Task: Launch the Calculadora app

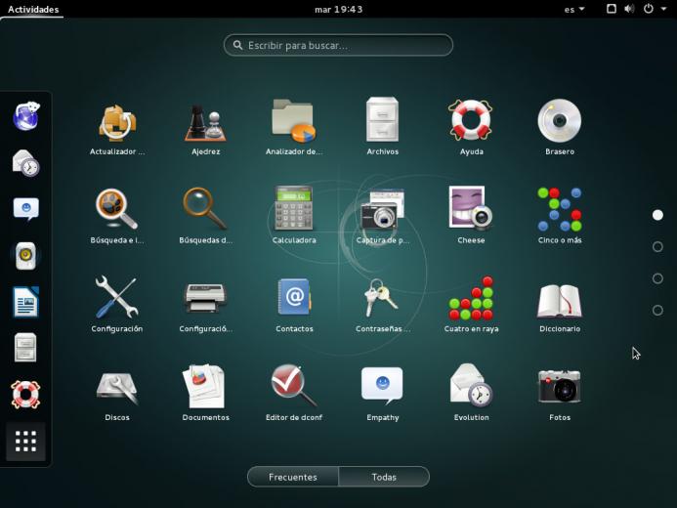Action: pos(294,217)
